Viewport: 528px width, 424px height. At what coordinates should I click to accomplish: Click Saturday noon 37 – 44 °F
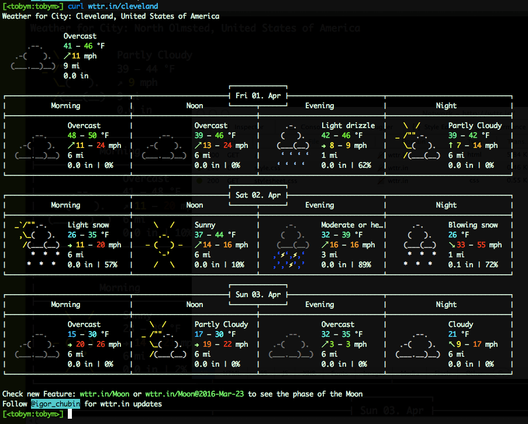coord(215,235)
